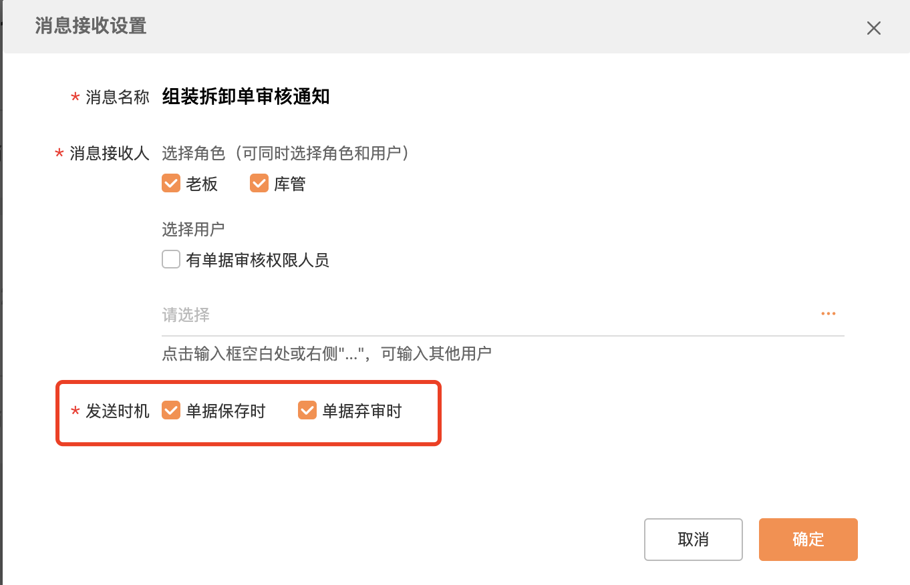Click the 库管 label text
This screenshot has width=910, height=585.
pyautogui.click(x=290, y=184)
